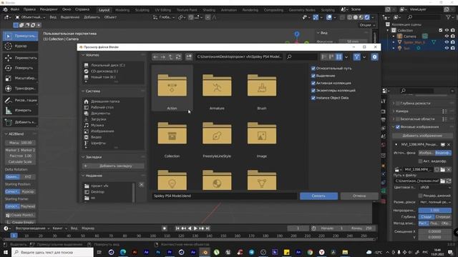Select the Measure tool

point(21,111)
